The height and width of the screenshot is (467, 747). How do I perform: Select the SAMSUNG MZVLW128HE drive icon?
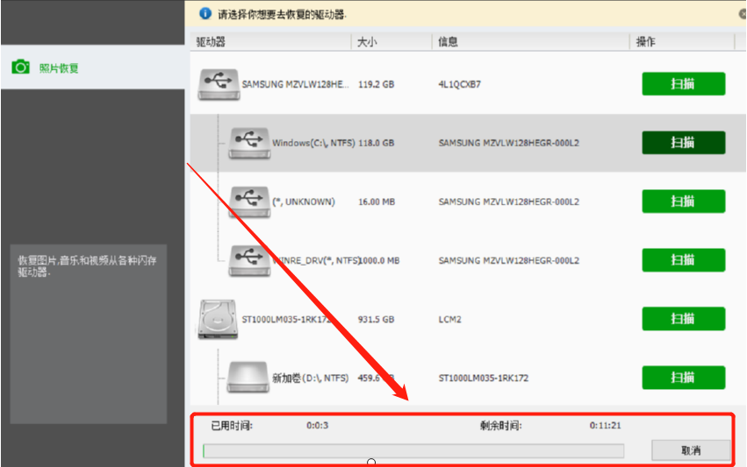point(218,84)
